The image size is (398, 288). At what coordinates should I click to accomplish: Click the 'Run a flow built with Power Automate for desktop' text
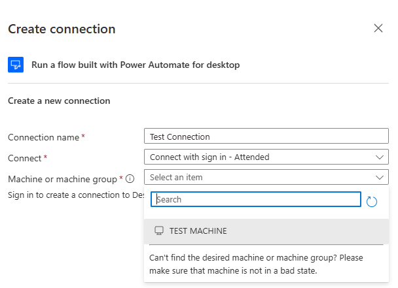136,65
